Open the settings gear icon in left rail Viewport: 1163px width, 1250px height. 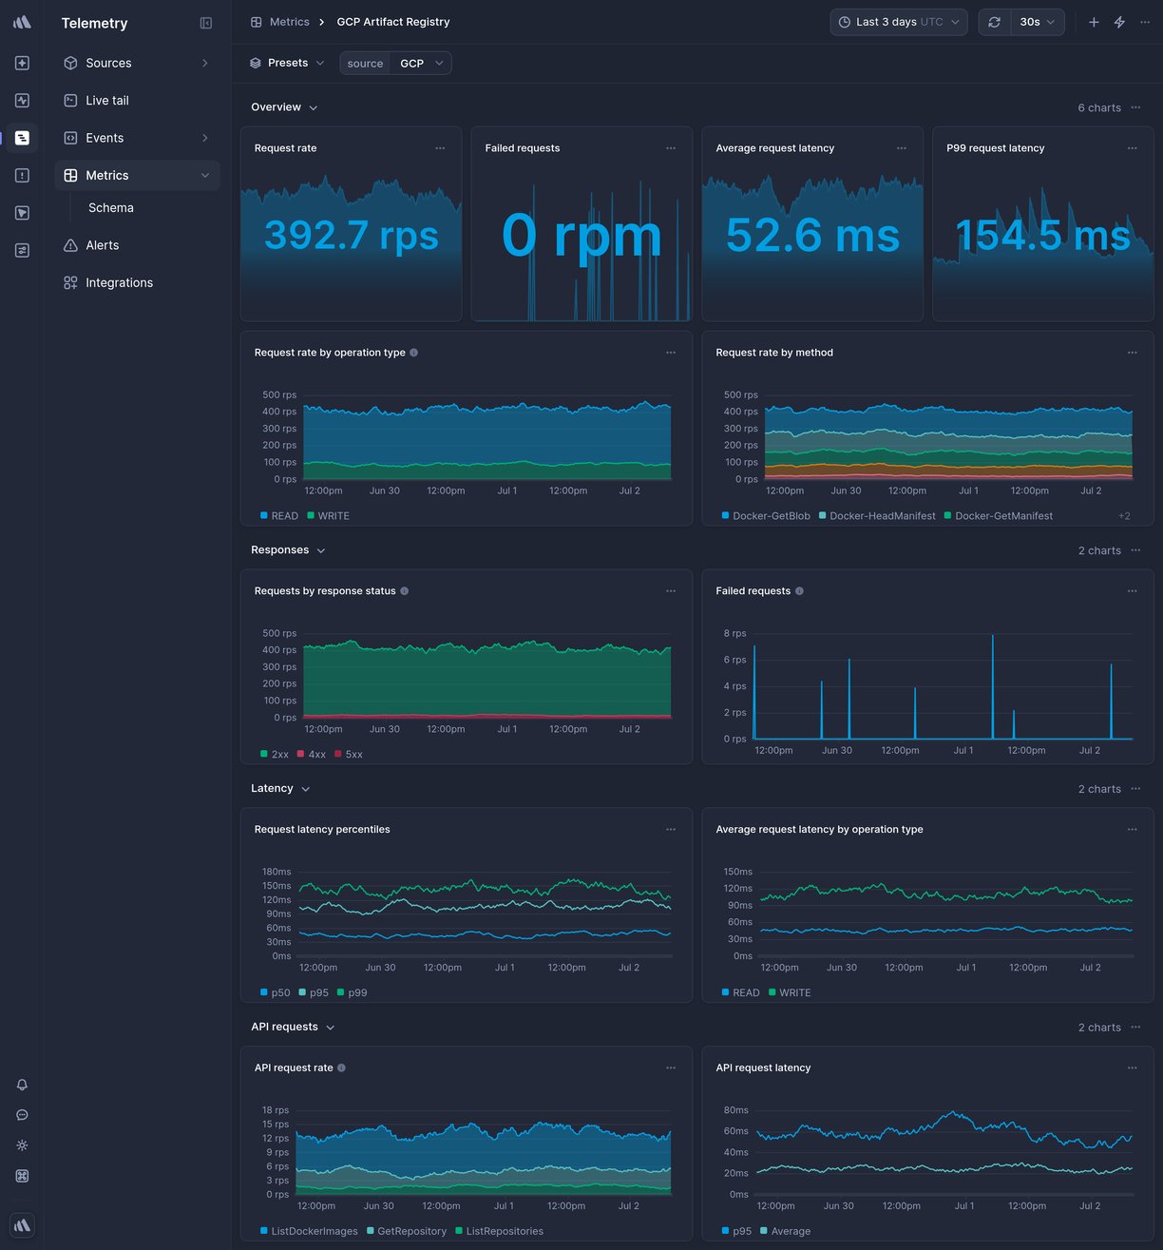point(22,1145)
